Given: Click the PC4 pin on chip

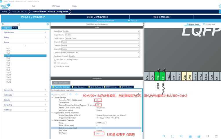Looking at the screenshot, I should click(147, 76).
